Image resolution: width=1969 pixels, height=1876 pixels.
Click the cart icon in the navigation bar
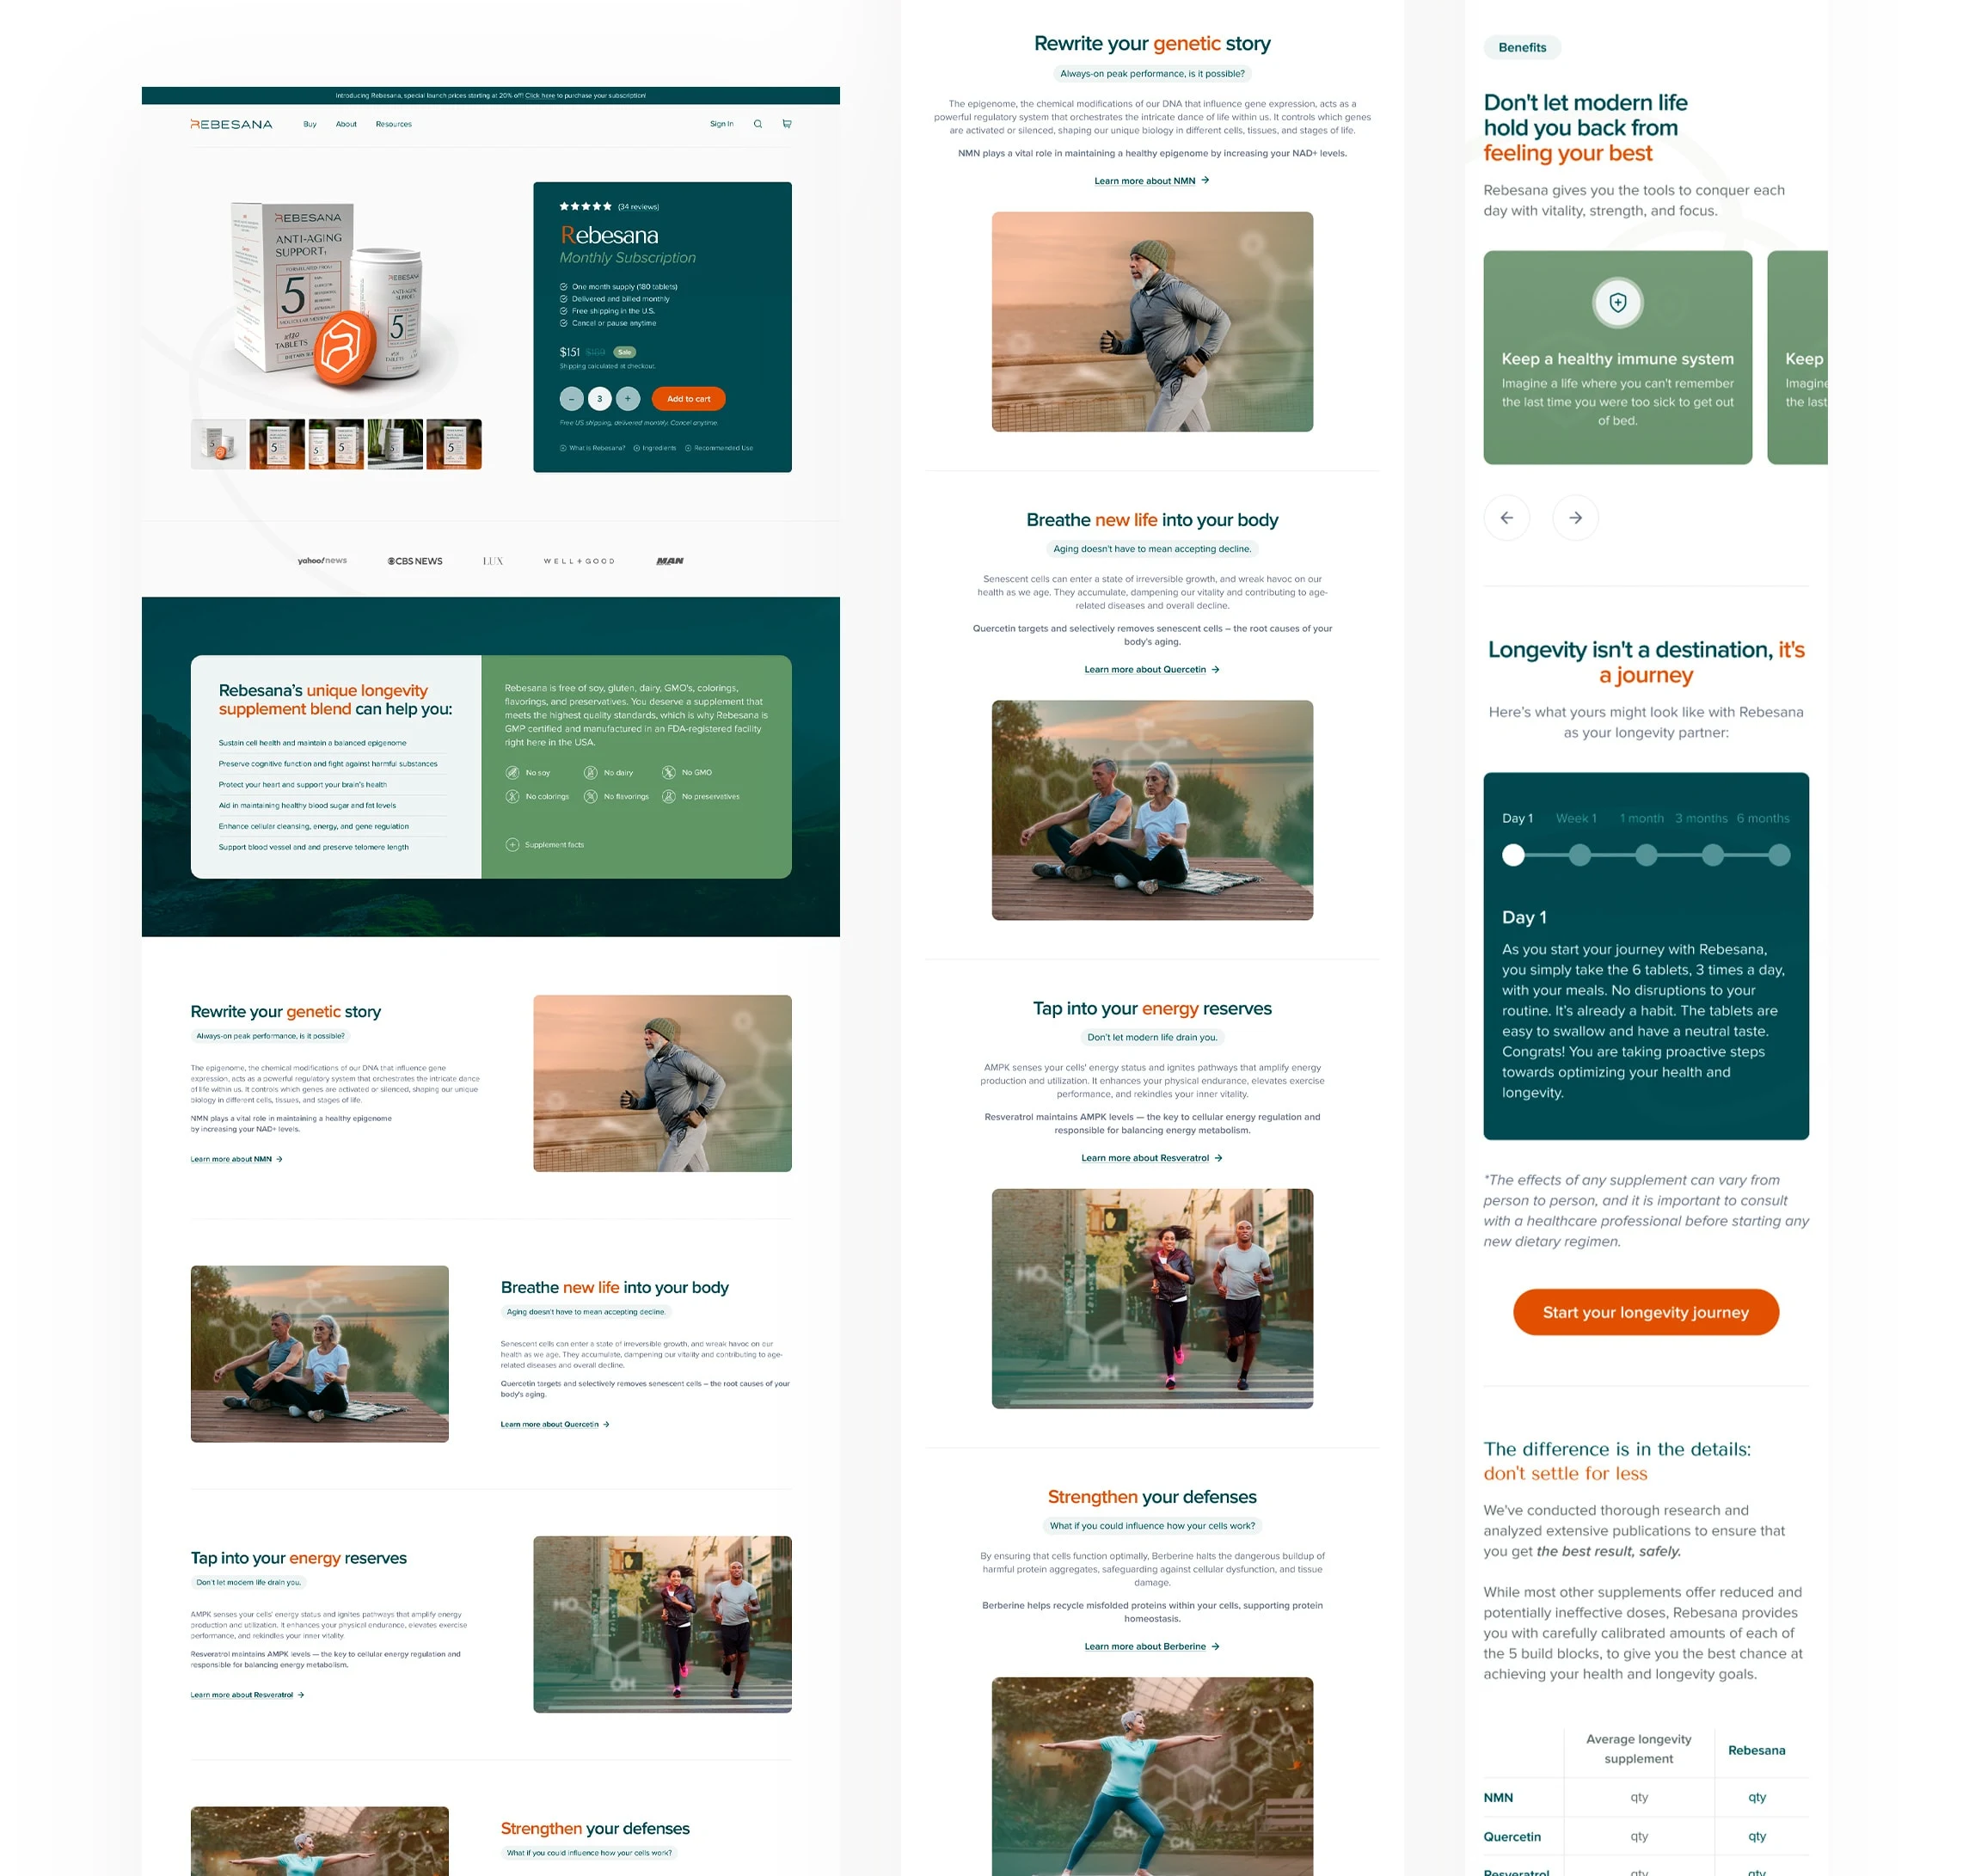point(788,123)
